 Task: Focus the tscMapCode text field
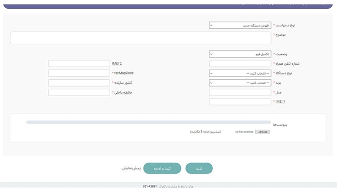click(x=79, y=73)
